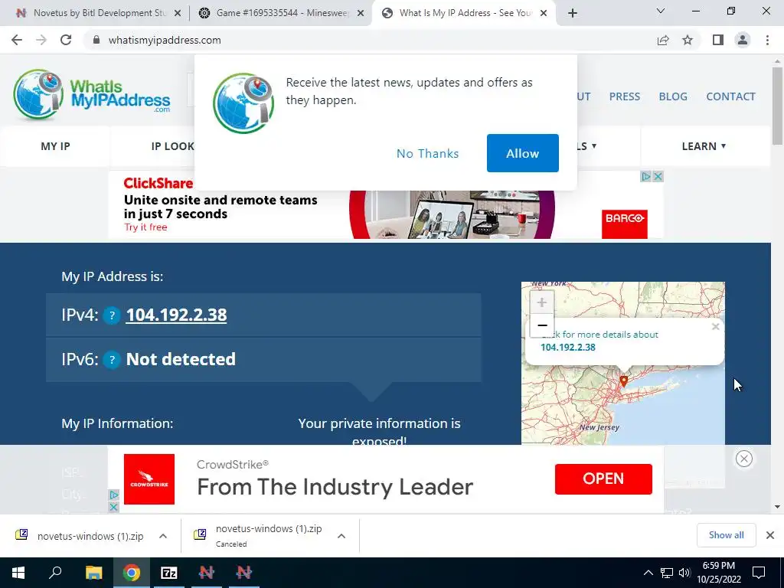Open 7-Zip from the taskbar

tap(169, 573)
